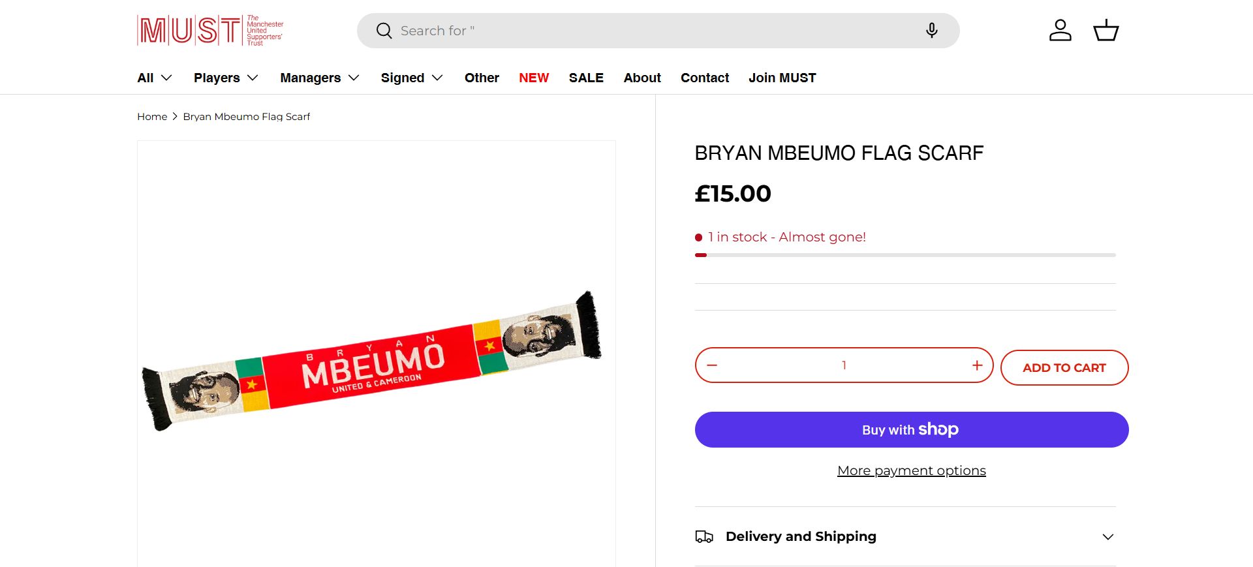Click the magnifying glass search icon
The height and width of the screenshot is (567, 1253).
point(384,31)
